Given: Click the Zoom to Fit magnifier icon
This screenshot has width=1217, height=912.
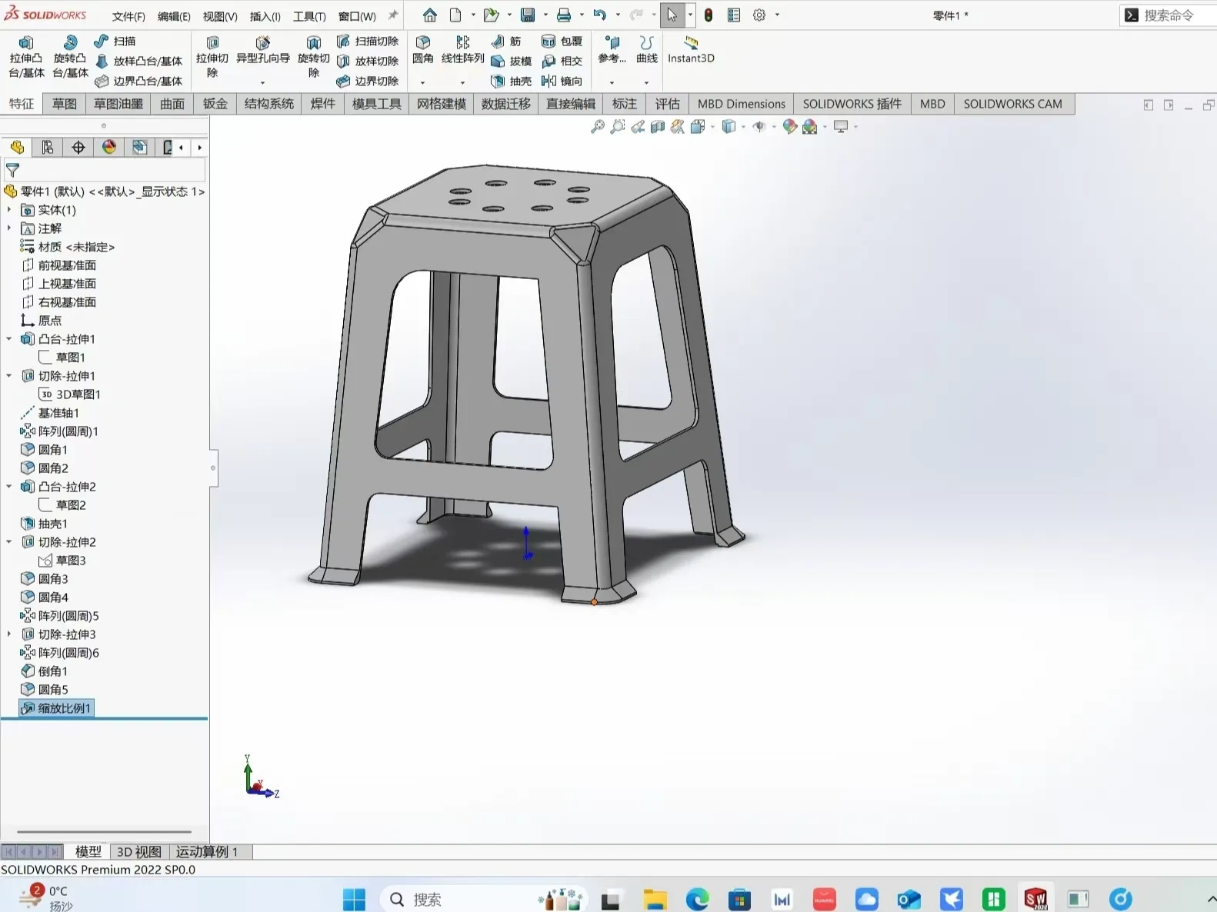Looking at the screenshot, I should [597, 127].
